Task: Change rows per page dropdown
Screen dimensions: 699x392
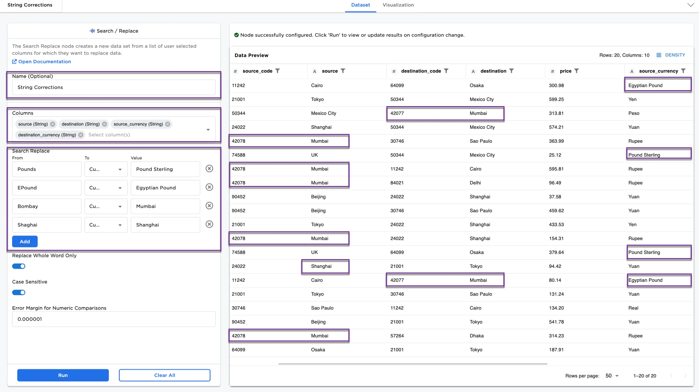Action: point(612,376)
